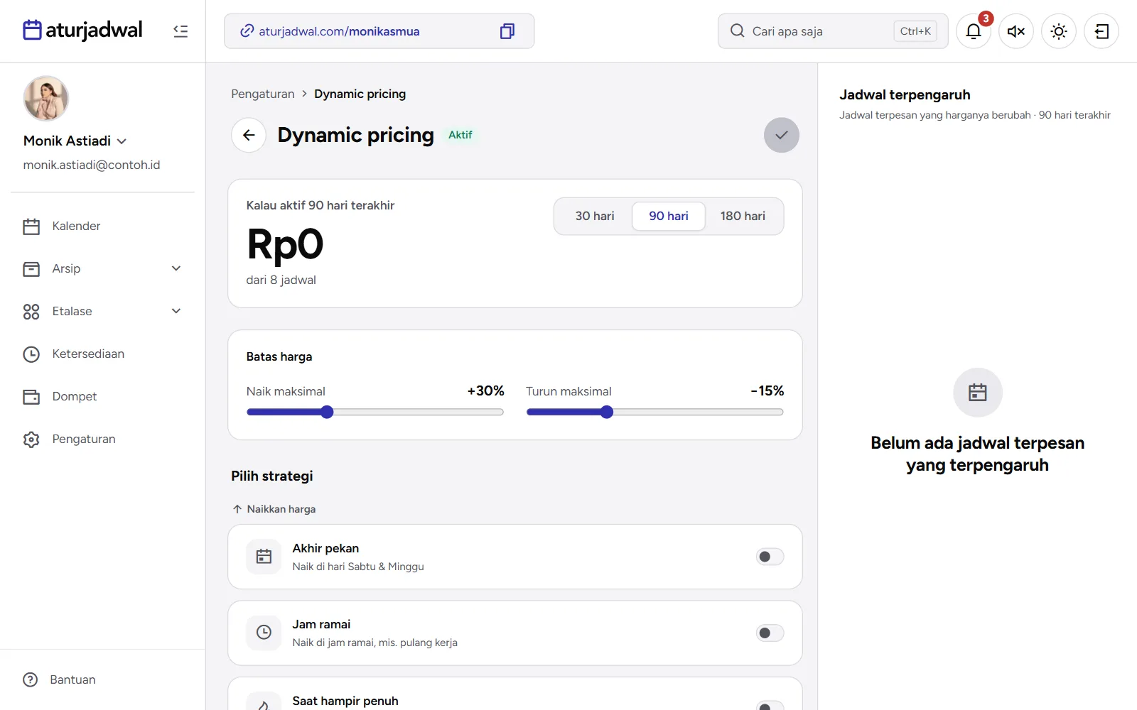Click the Jam ramai clock icon
This screenshot has width=1137, height=710.
coord(264,633)
